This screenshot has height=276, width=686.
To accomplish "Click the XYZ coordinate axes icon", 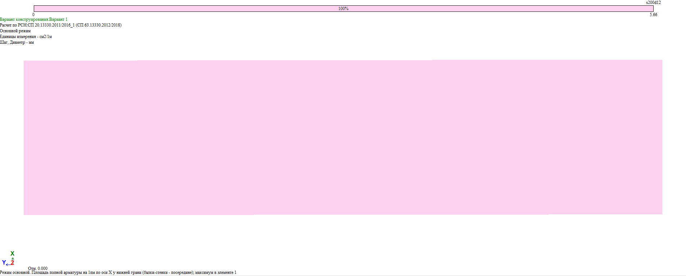I will coord(8,258).
